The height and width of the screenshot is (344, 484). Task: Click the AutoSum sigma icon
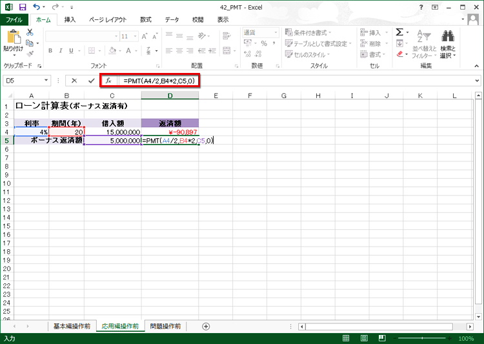[x=399, y=32]
